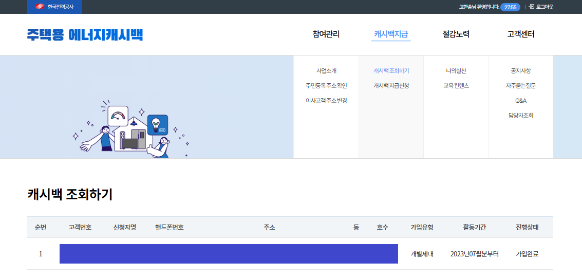Click the 순번 column header

click(x=41, y=227)
